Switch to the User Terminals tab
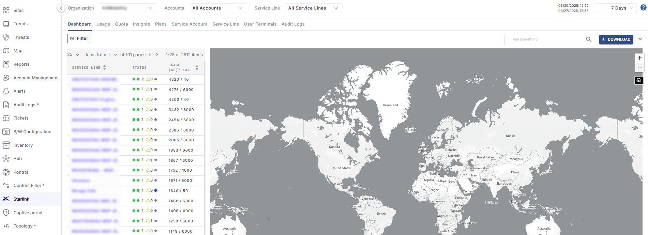This screenshot has width=648, height=235. (x=260, y=24)
